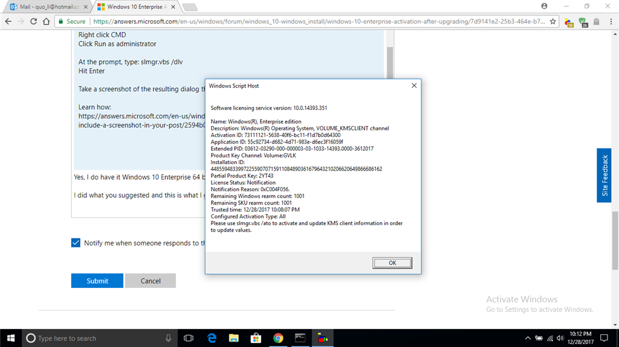The width and height of the screenshot is (619, 347).
Task: Show hidden system tray icons
Action: pos(528,338)
